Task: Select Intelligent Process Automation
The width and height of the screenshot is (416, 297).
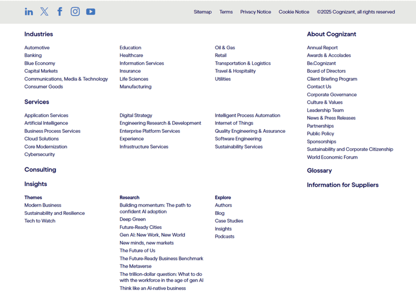Action: click(x=247, y=115)
